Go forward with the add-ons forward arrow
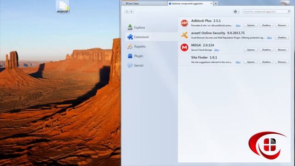 (131, 12)
